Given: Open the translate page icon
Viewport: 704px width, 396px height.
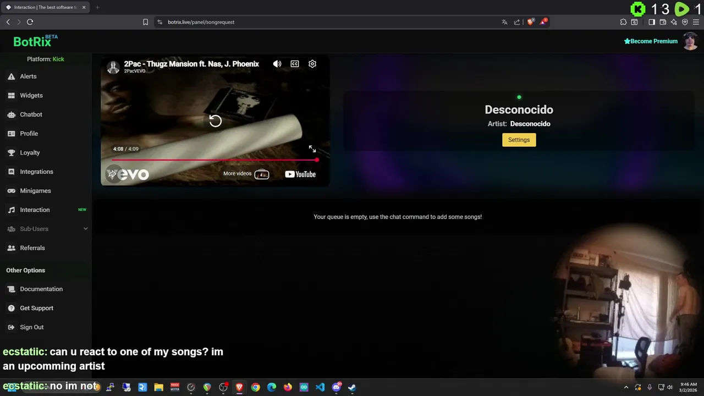Looking at the screenshot, I should click(504, 22).
